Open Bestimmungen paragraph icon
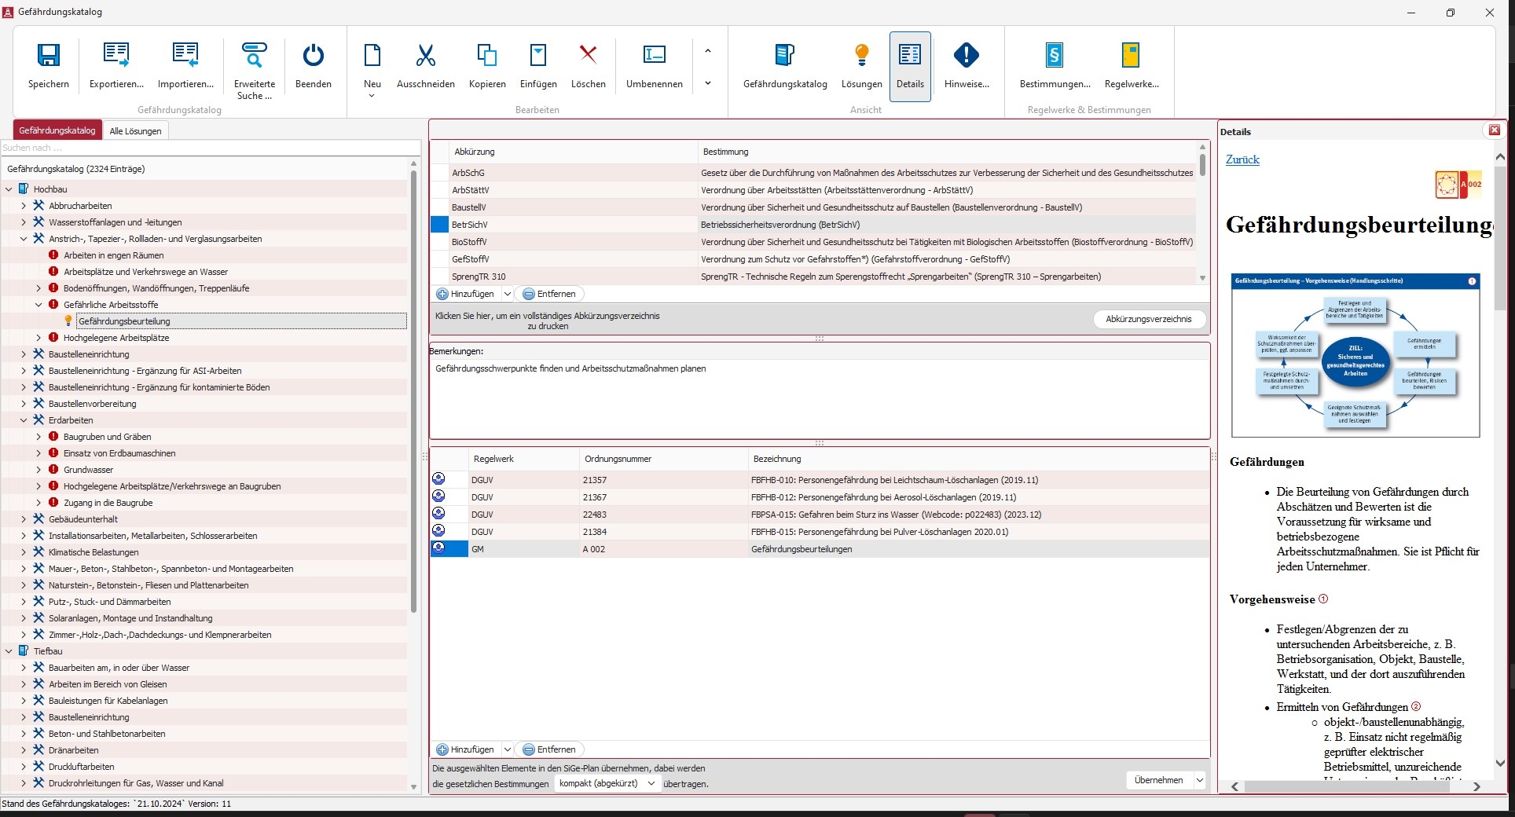The image size is (1515, 817). click(1055, 55)
